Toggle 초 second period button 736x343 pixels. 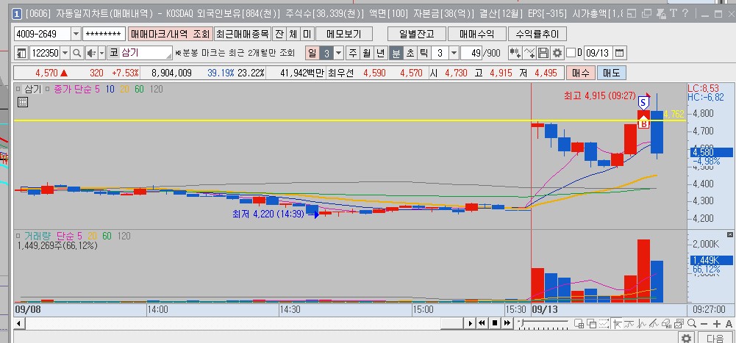410,53
